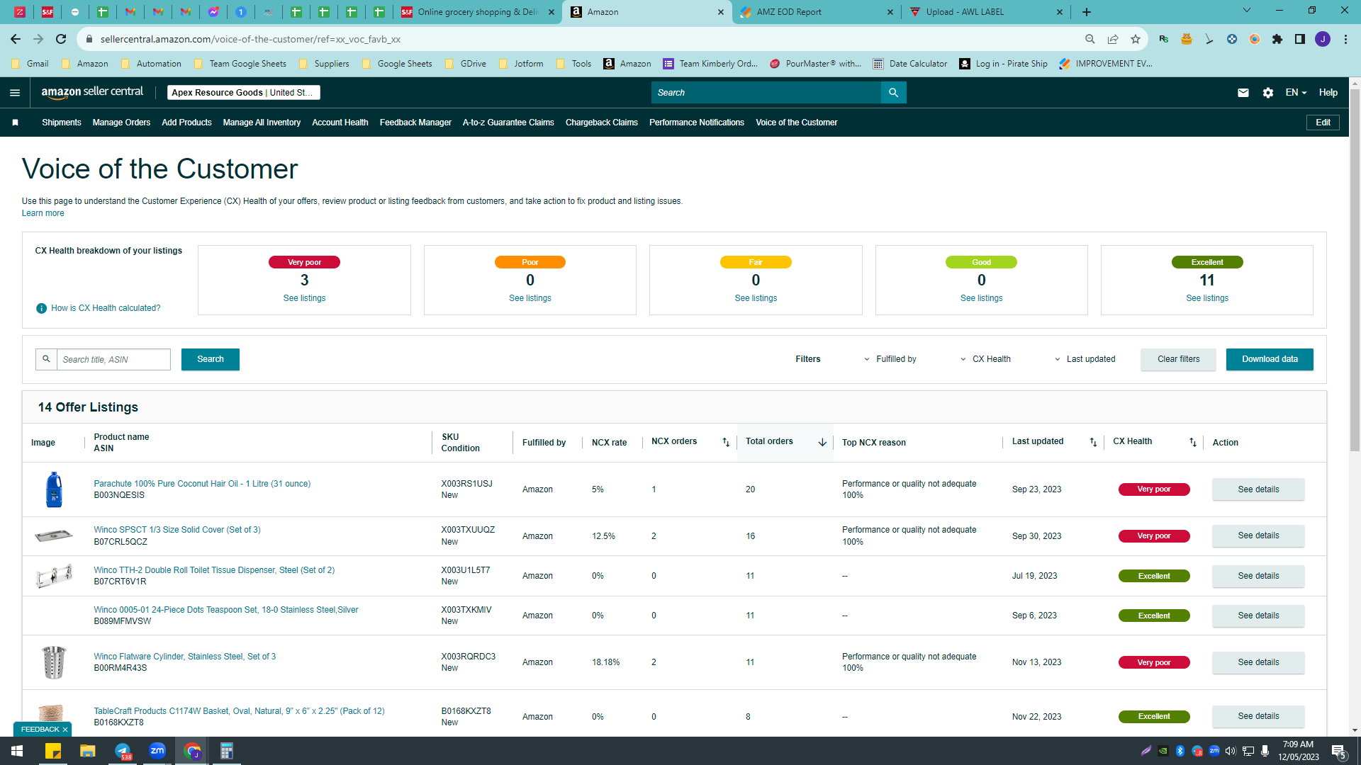
Task: Click the Parachute Coconut Hair Oil thumbnail
Action: [x=54, y=489]
